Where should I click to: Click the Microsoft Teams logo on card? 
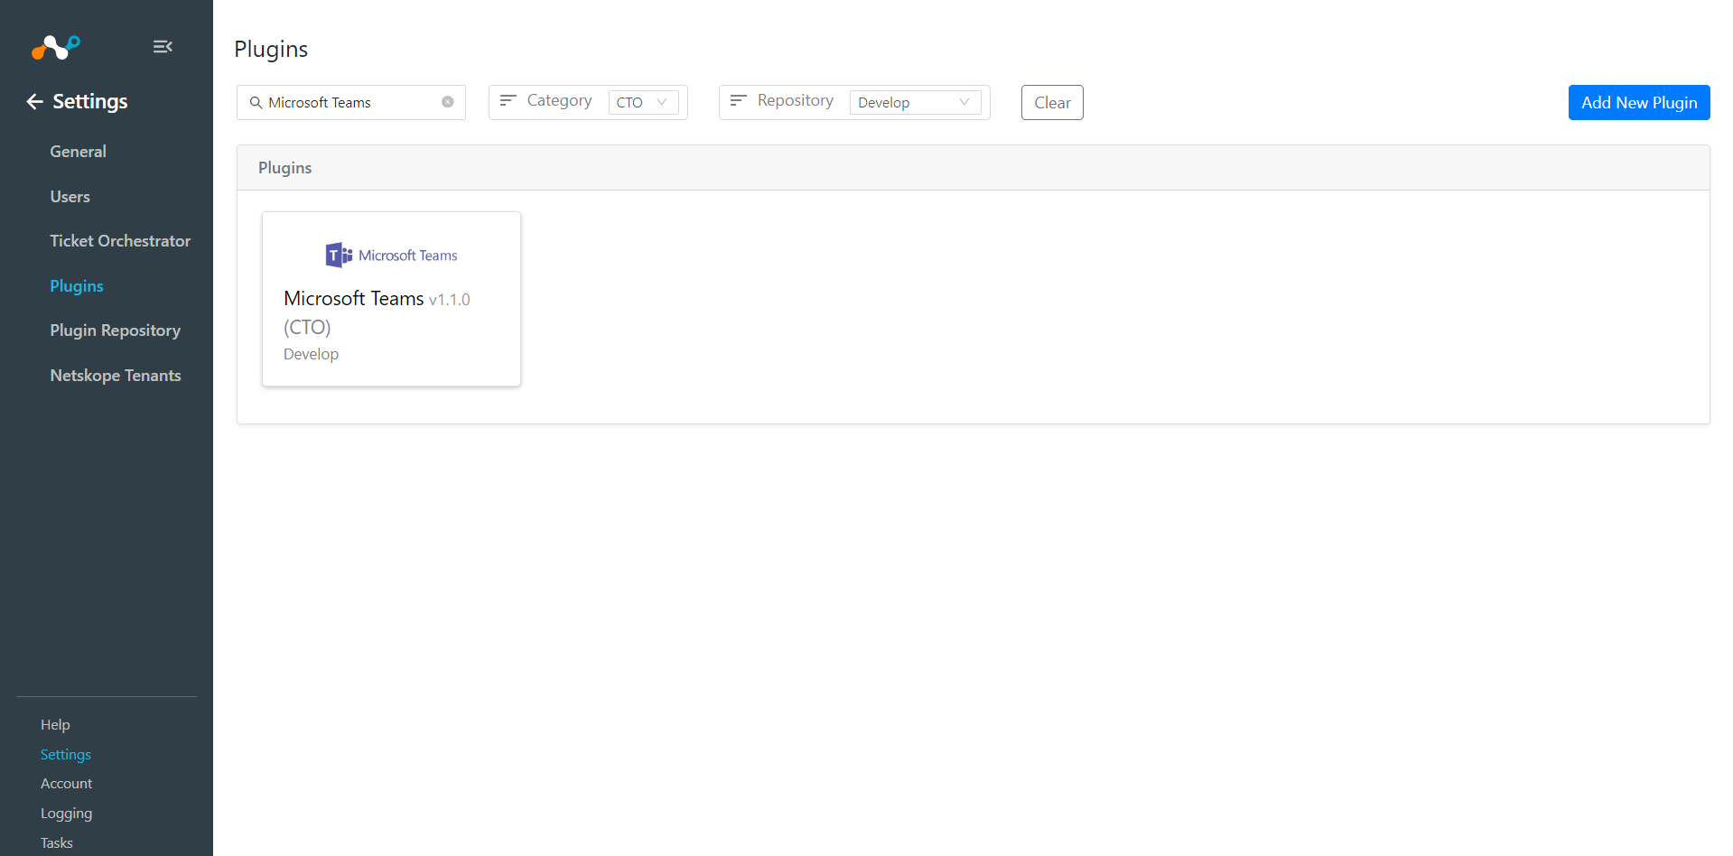[391, 256]
